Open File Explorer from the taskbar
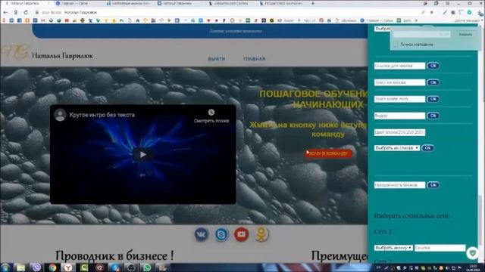 pos(20,267)
